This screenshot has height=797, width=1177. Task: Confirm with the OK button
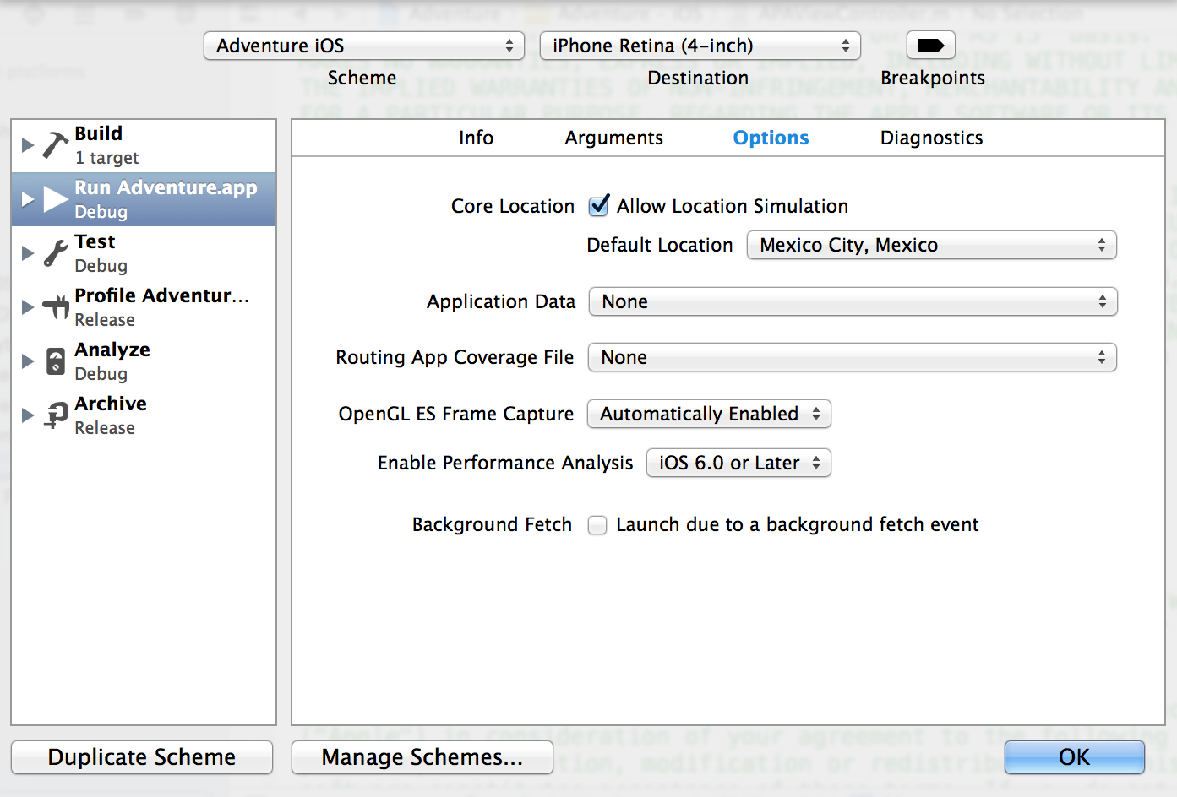1075,757
